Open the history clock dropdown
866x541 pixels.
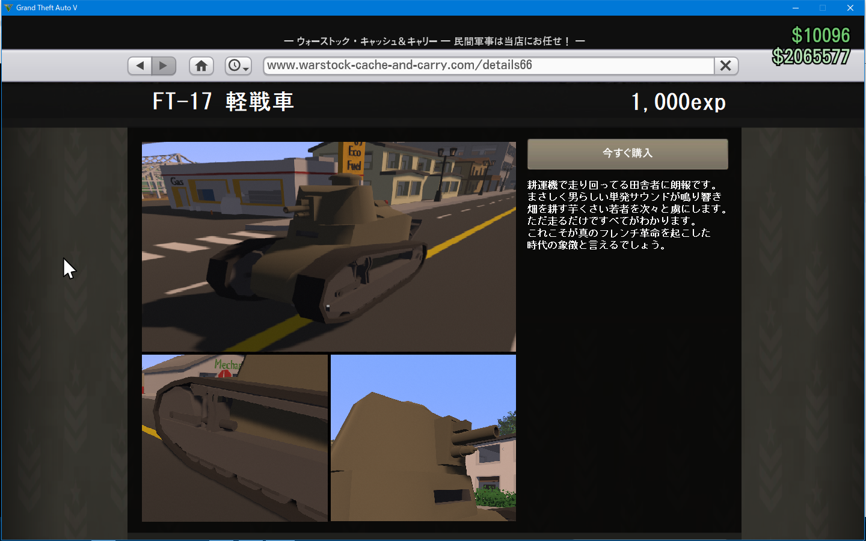[238, 66]
